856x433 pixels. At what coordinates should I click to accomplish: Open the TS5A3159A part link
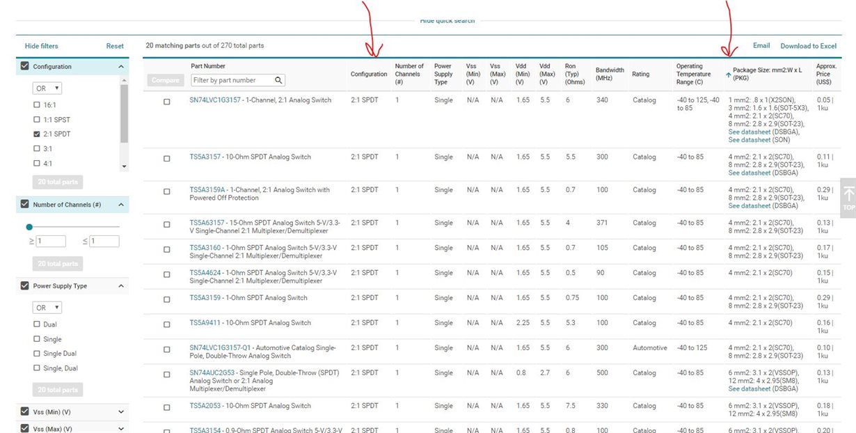point(207,190)
